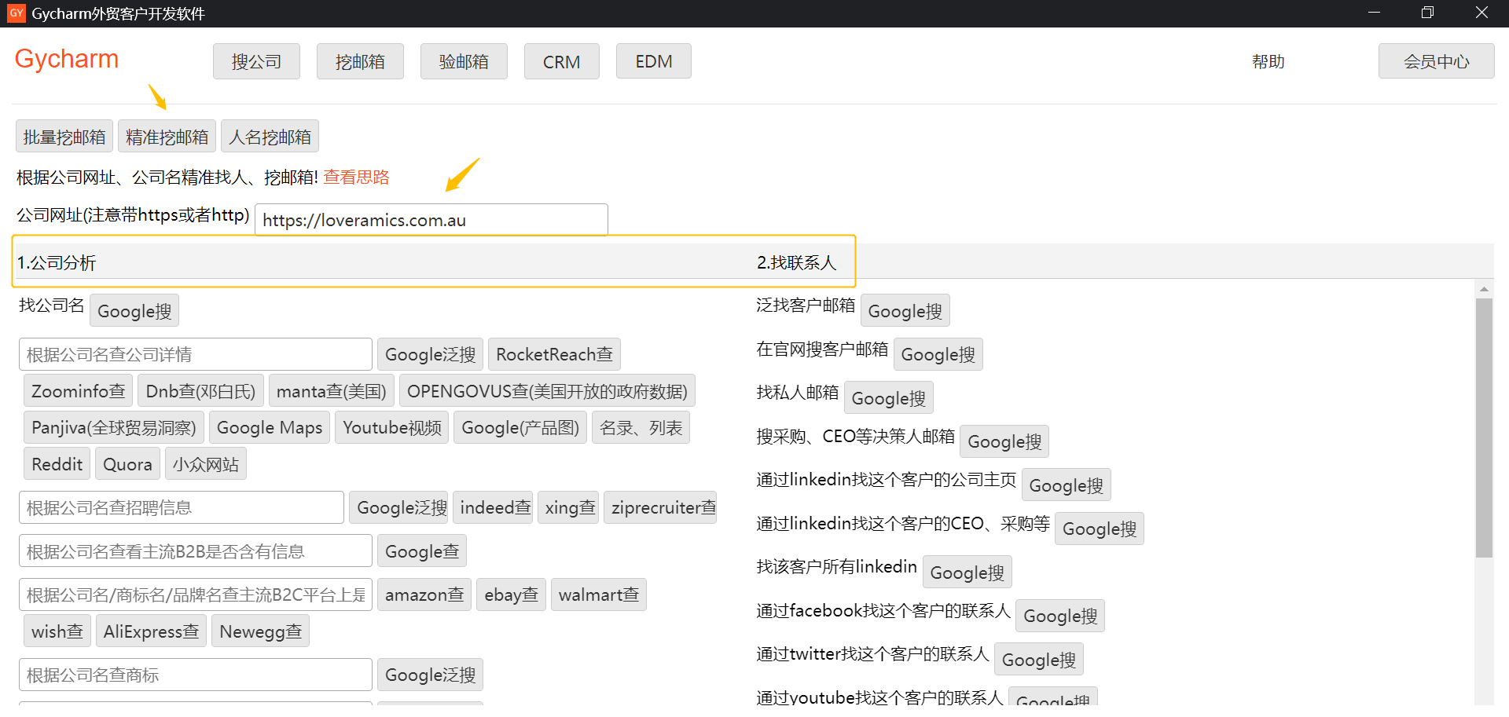Click the AliExpress查 button
1509x717 pixels.
[x=151, y=631]
